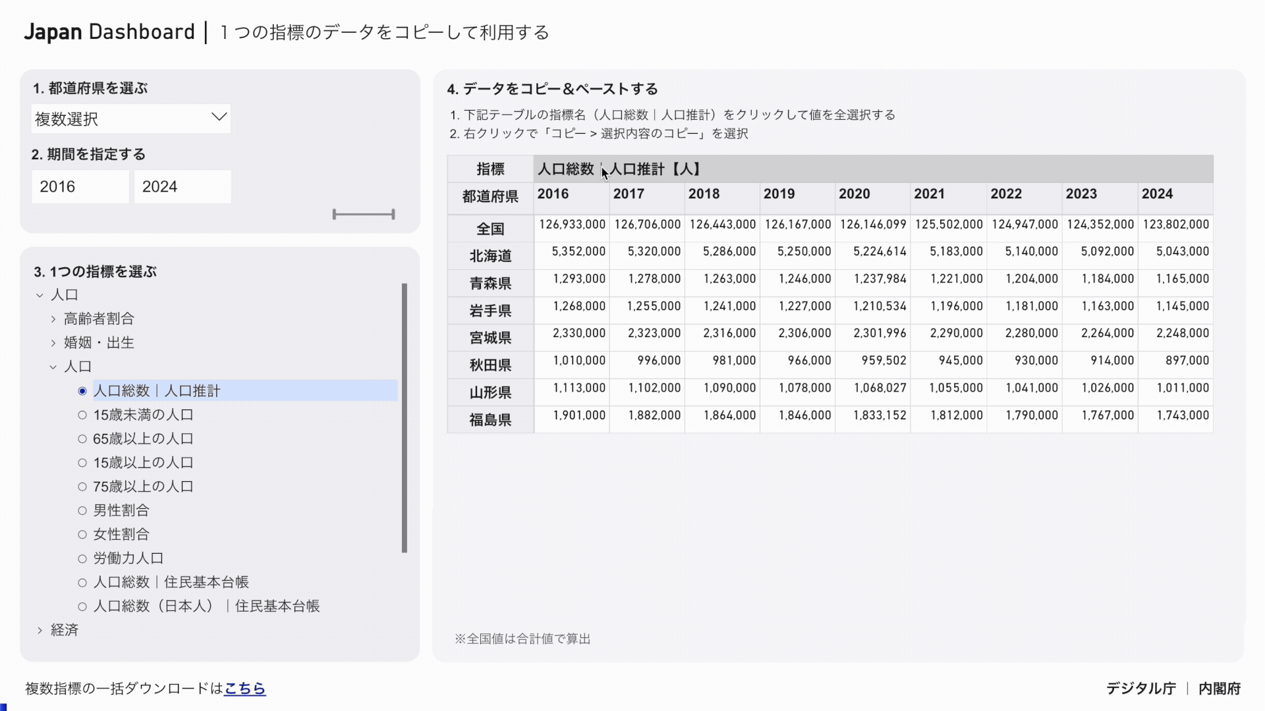Click the 青森県 row header
The width and height of the screenshot is (1265, 711).
click(x=490, y=284)
